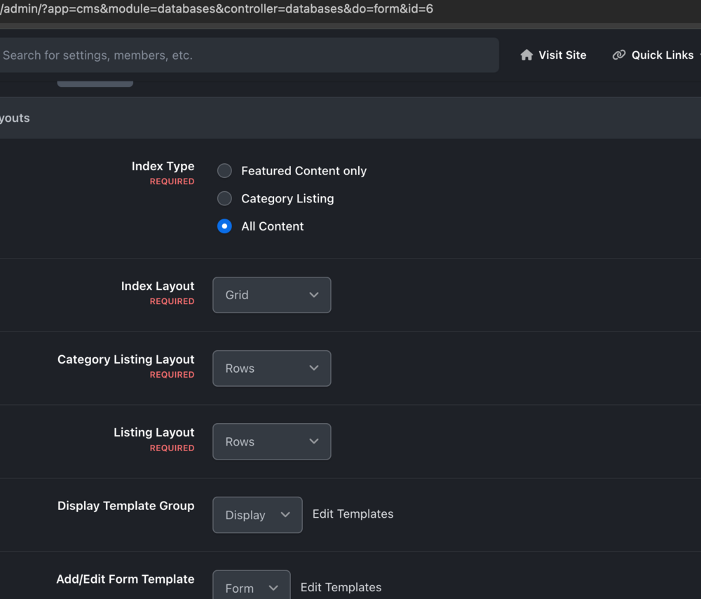The height and width of the screenshot is (599, 701).
Task: Click the Category Listing Layout label
Action: point(125,359)
